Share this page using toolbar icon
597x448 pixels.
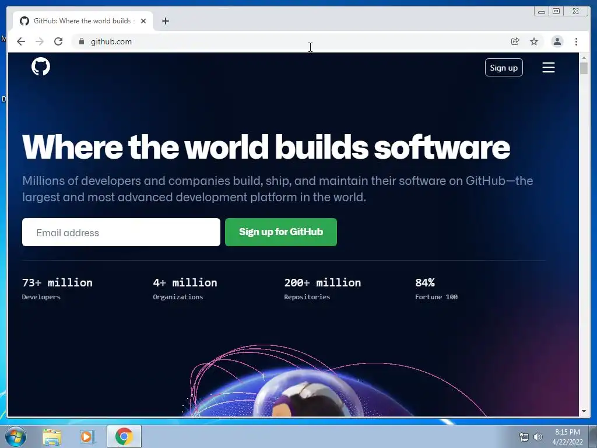[515, 41]
